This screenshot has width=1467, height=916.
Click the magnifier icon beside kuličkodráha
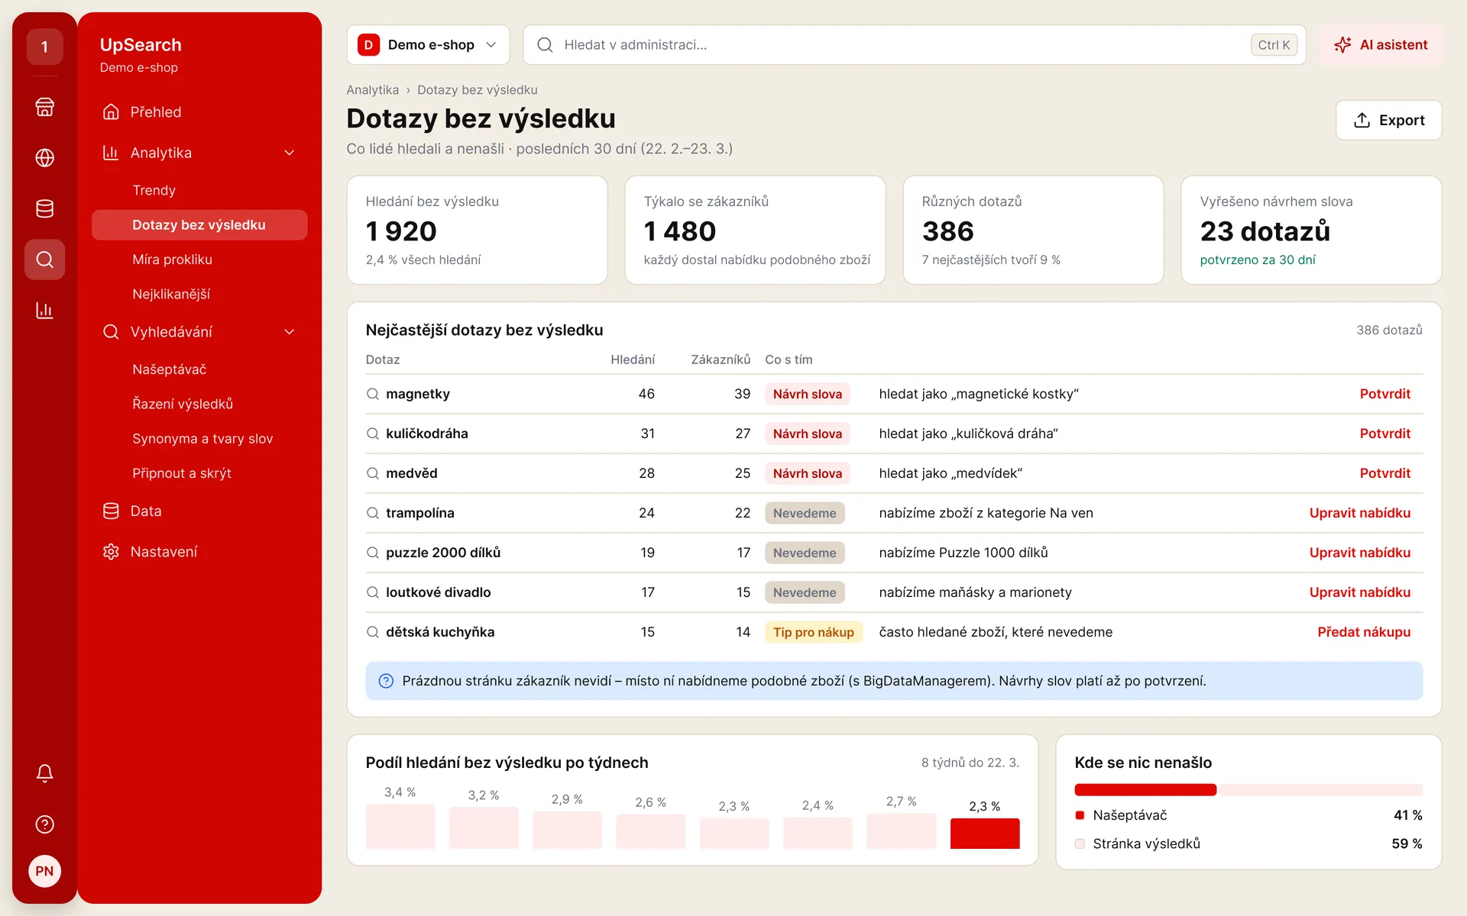373,434
